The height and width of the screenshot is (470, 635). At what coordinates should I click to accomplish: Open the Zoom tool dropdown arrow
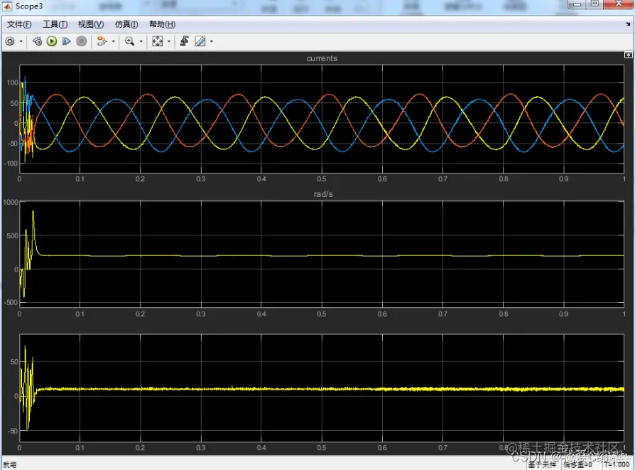pyautogui.click(x=141, y=41)
